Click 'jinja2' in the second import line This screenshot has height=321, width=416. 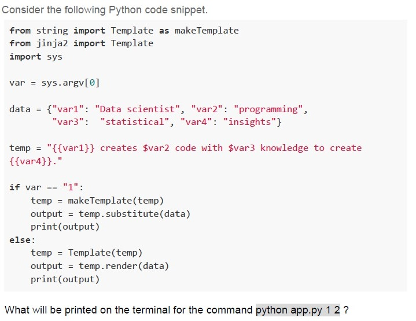click(52, 43)
